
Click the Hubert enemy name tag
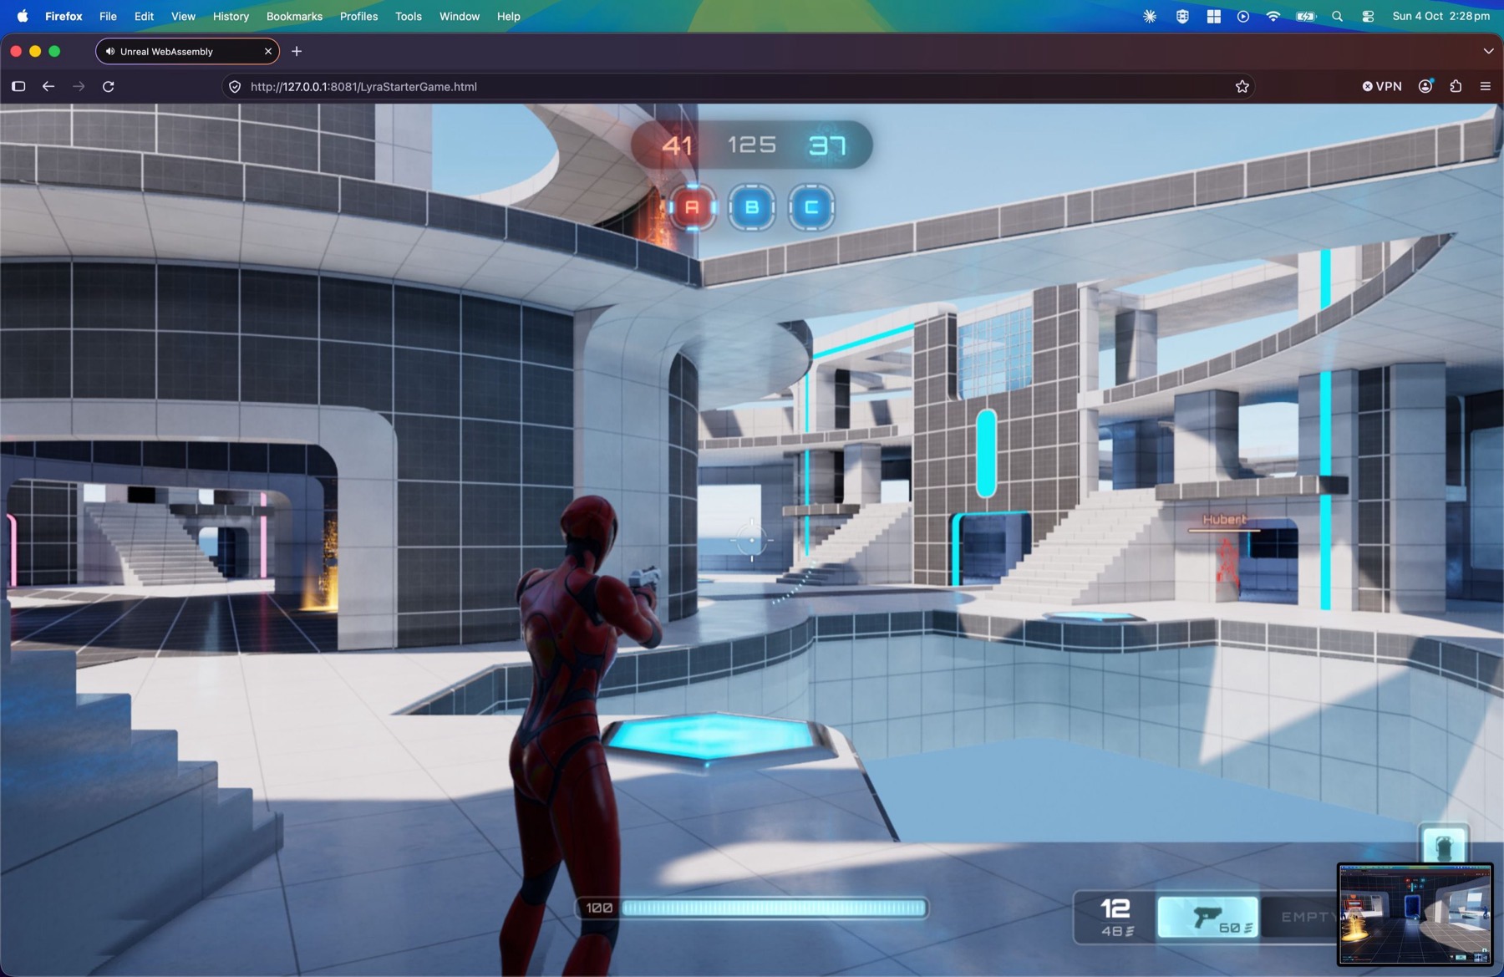point(1224,520)
